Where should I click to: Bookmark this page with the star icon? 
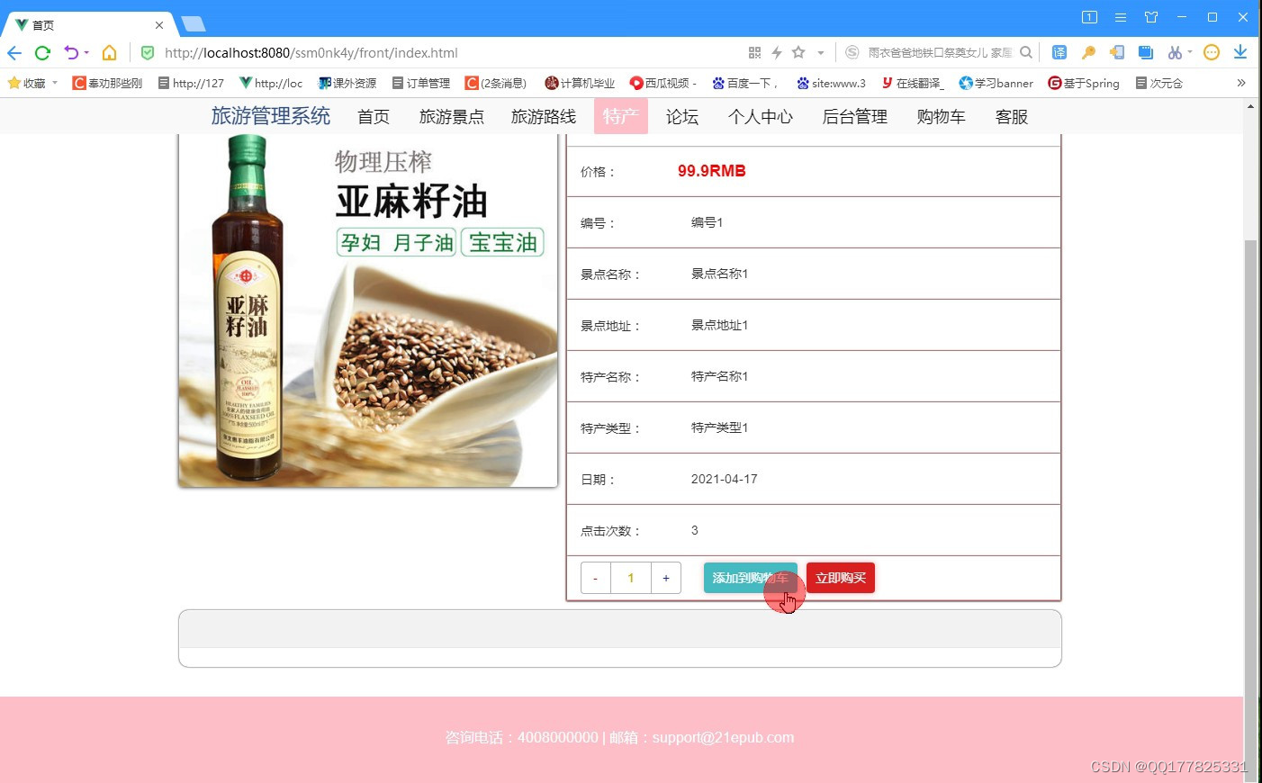coord(798,52)
